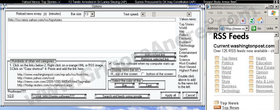
Task: Click the browser Back arrow icon
Action: point(211,21)
